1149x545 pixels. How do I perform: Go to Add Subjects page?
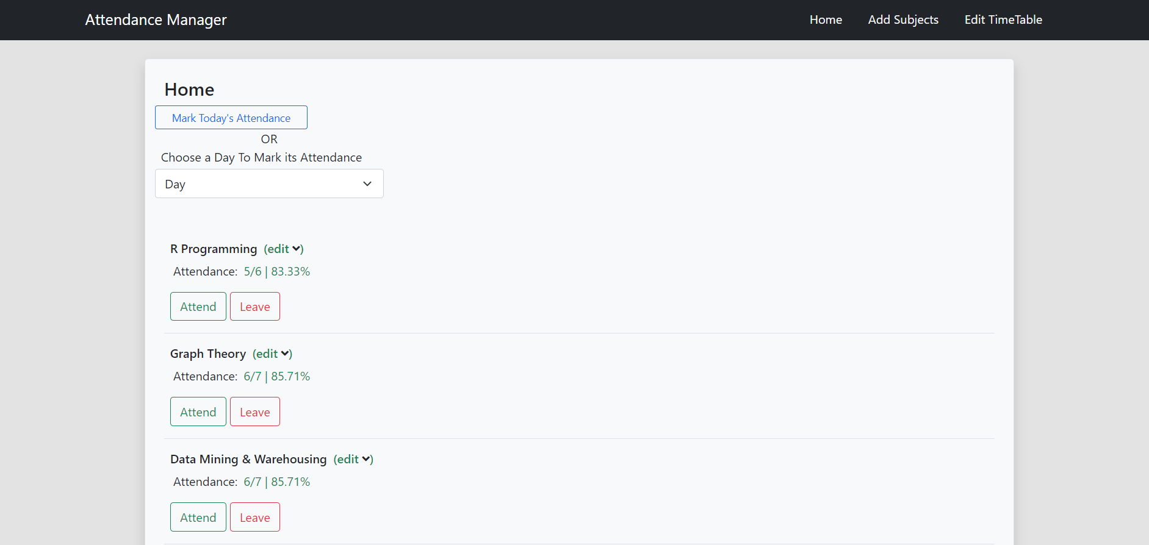tap(903, 20)
